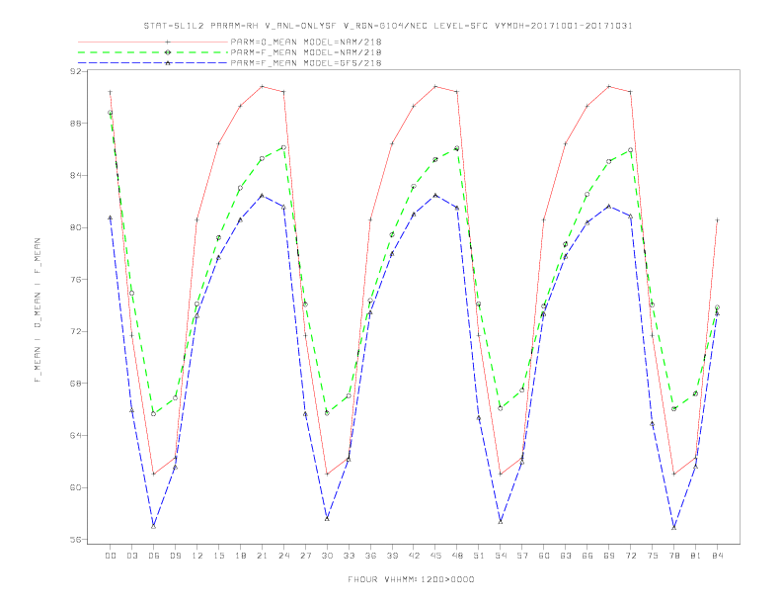
Task: Click the chart title beginning STAT=SL1L2
Action: tap(388, 26)
